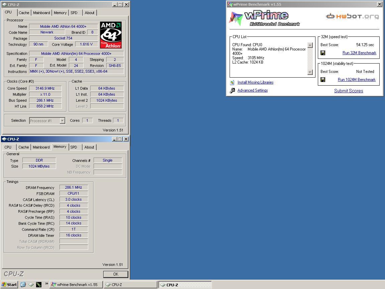This screenshot has width=385, height=289.
Task: Switch to CPU tab in the lower CPU-Z window
Action: coord(8,147)
